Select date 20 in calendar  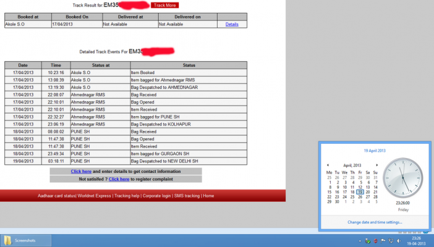point(368,192)
